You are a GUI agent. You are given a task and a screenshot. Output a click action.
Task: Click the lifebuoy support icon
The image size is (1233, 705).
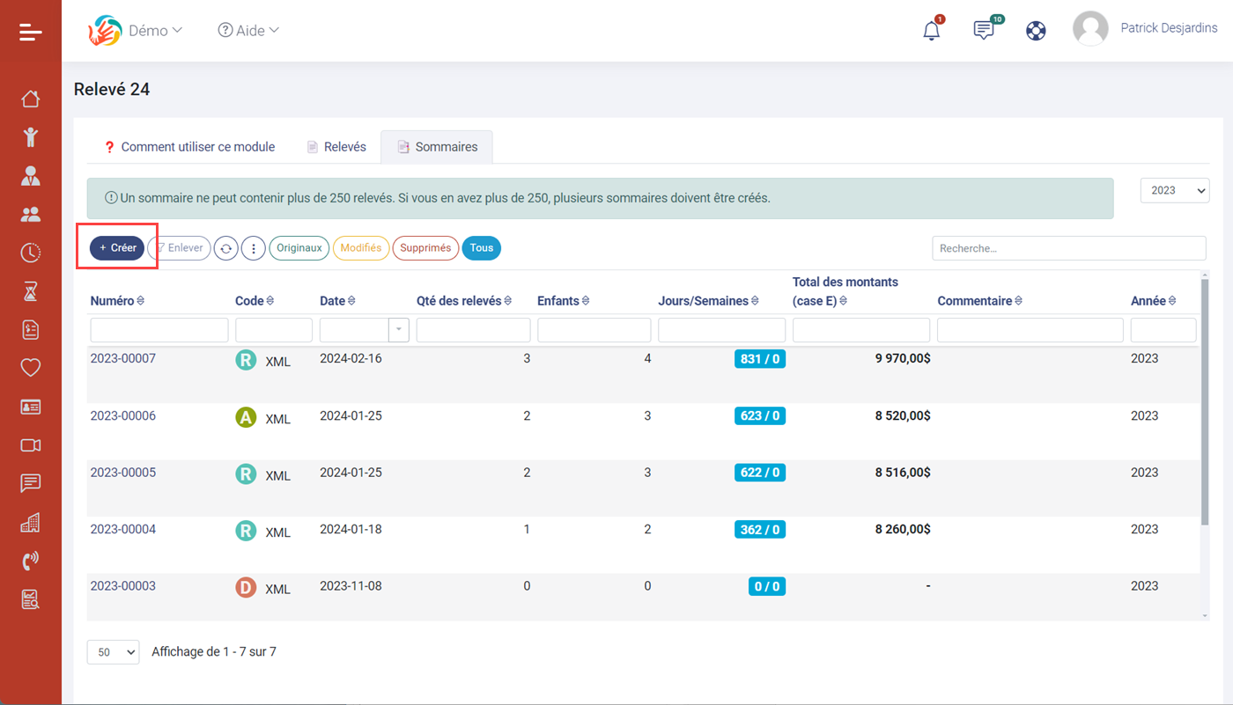1036,31
